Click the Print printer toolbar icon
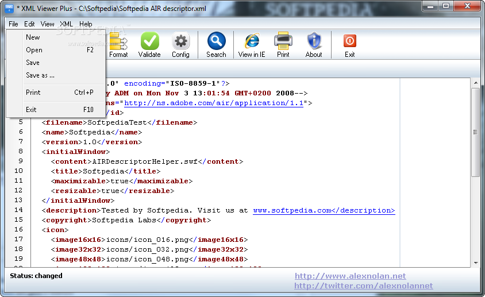The width and height of the screenshot is (485, 297). (x=283, y=41)
